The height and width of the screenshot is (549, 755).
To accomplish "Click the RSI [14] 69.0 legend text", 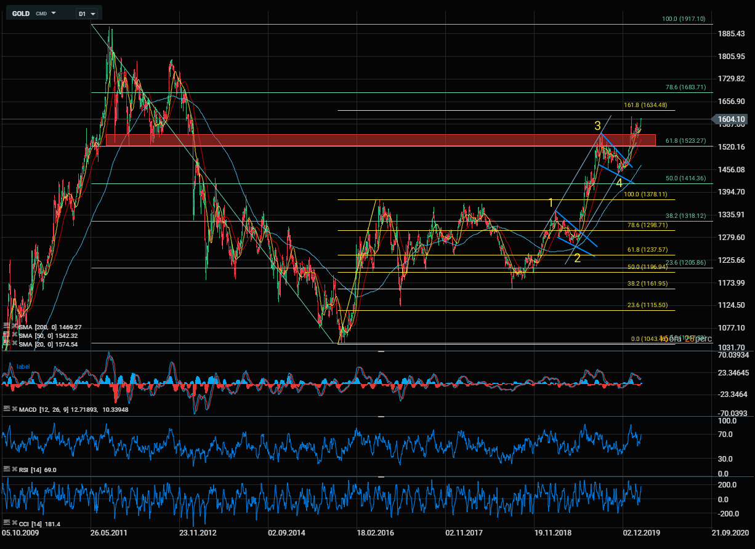I will click(38, 470).
